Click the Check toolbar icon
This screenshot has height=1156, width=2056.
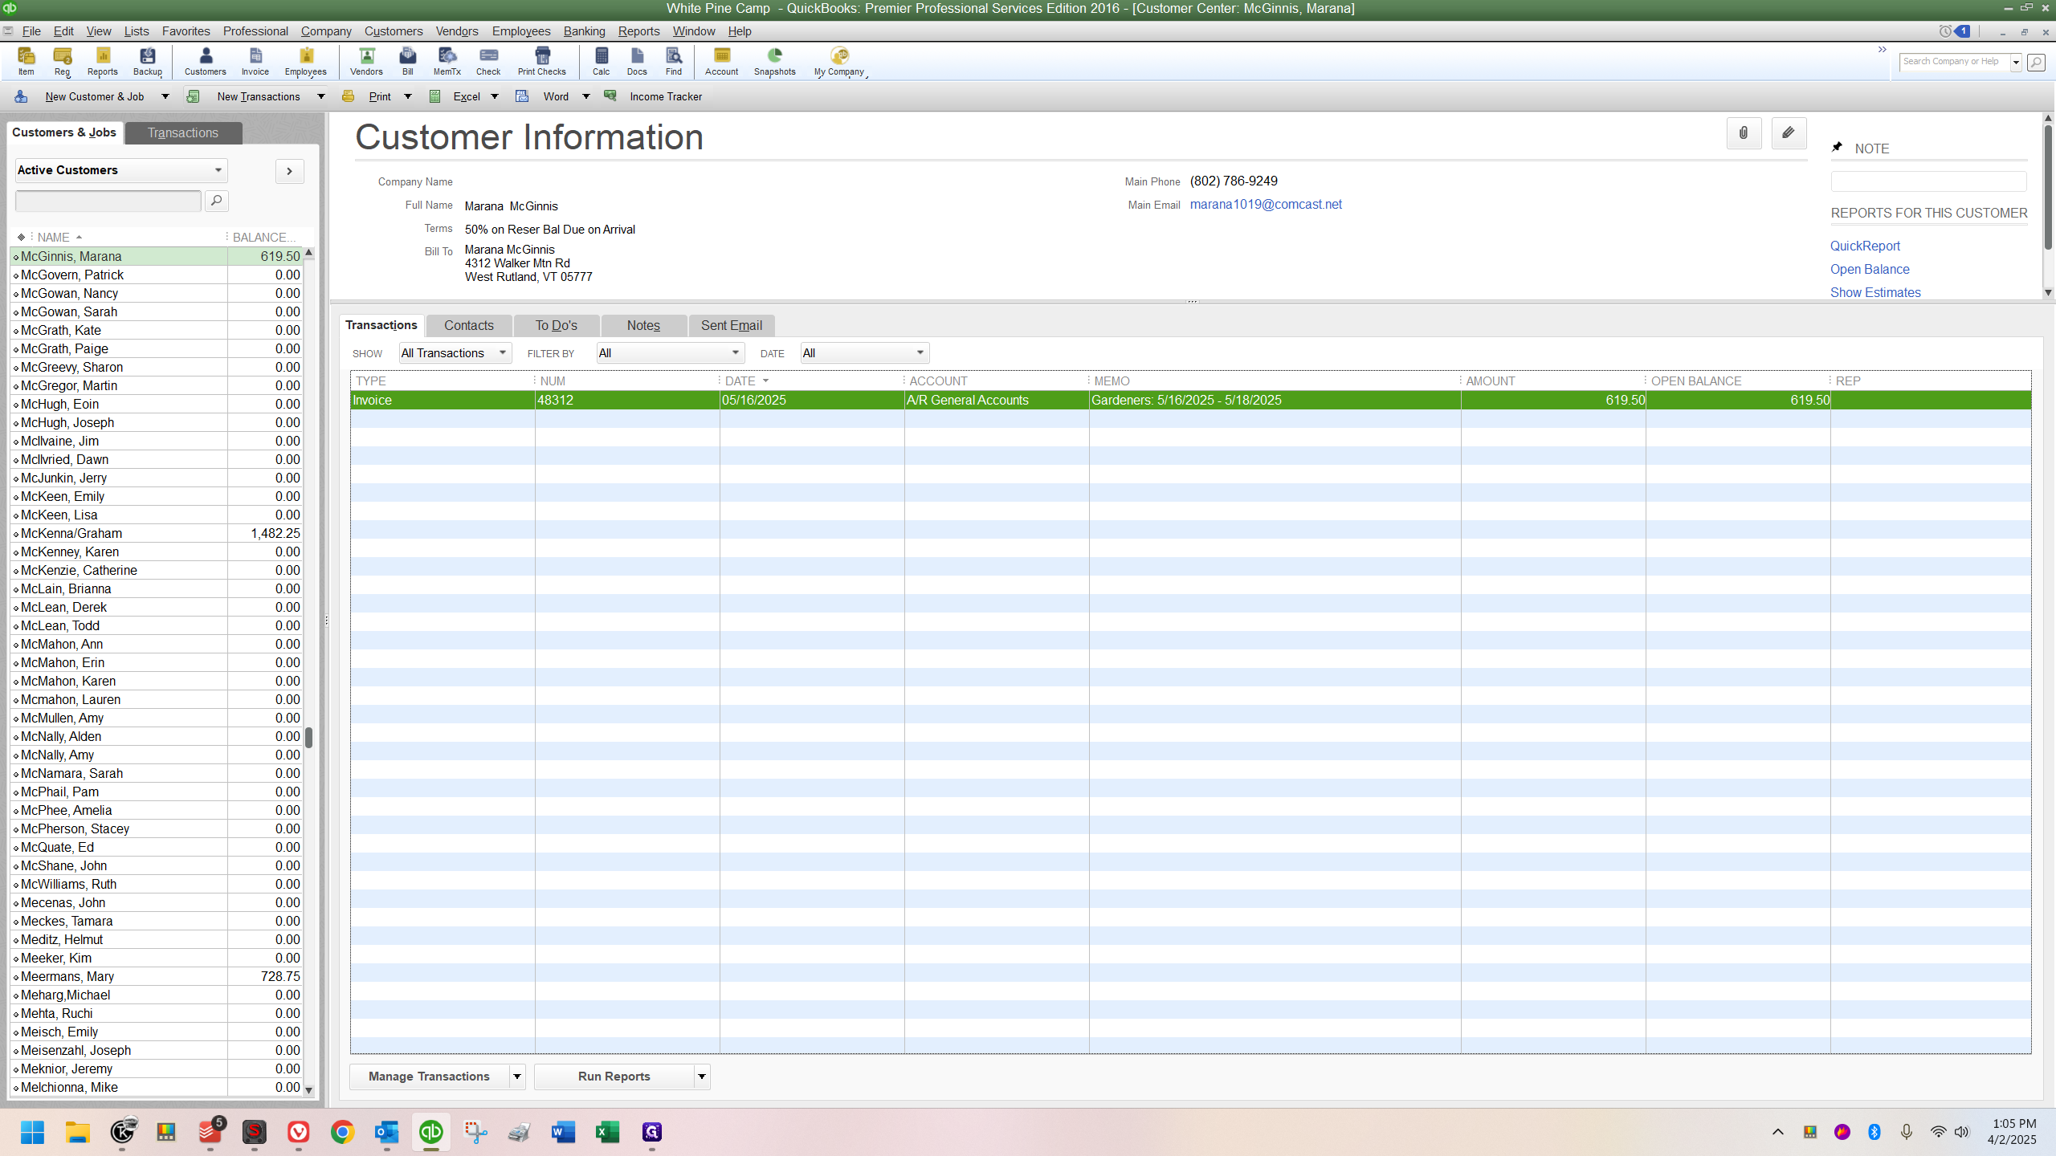click(x=488, y=61)
